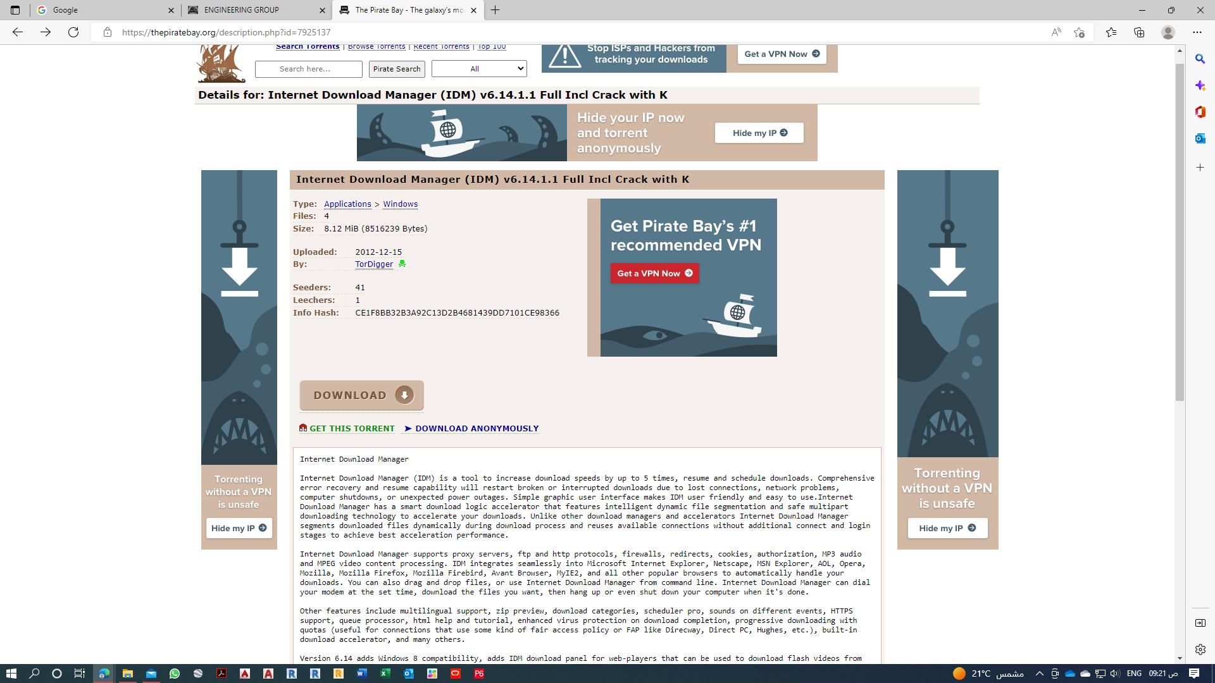
Task: Click the page vertical scrollbar thumb
Action: [1180, 231]
